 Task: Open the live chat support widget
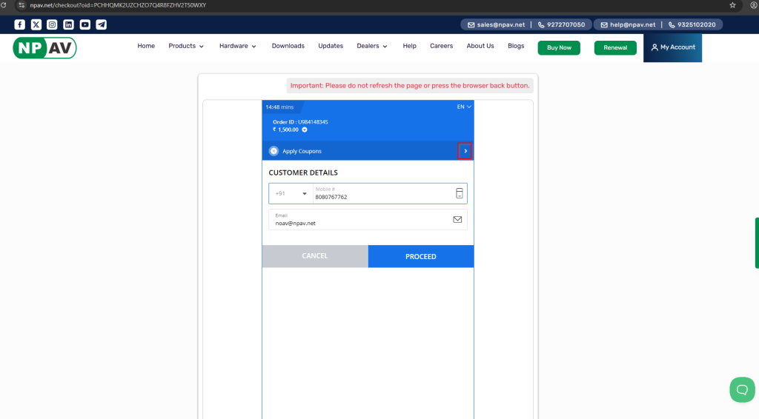[741, 389]
